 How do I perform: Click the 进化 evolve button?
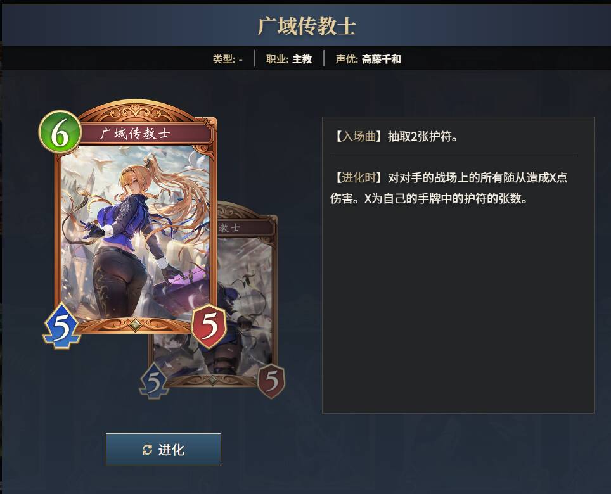[x=164, y=450]
